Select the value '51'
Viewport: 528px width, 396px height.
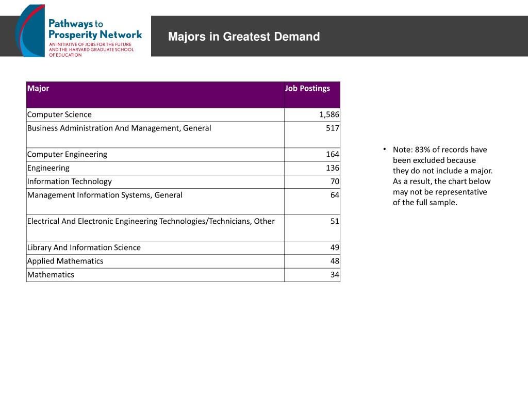(x=335, y=221)
